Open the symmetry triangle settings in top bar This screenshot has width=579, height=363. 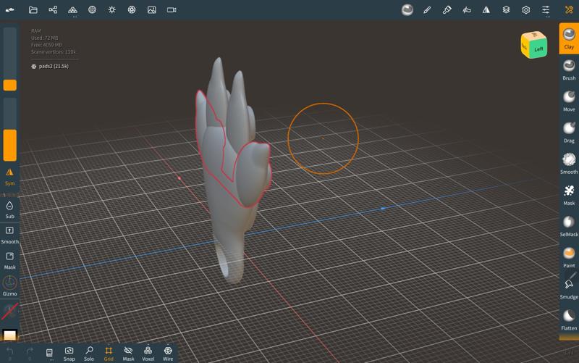click(486, 10)
